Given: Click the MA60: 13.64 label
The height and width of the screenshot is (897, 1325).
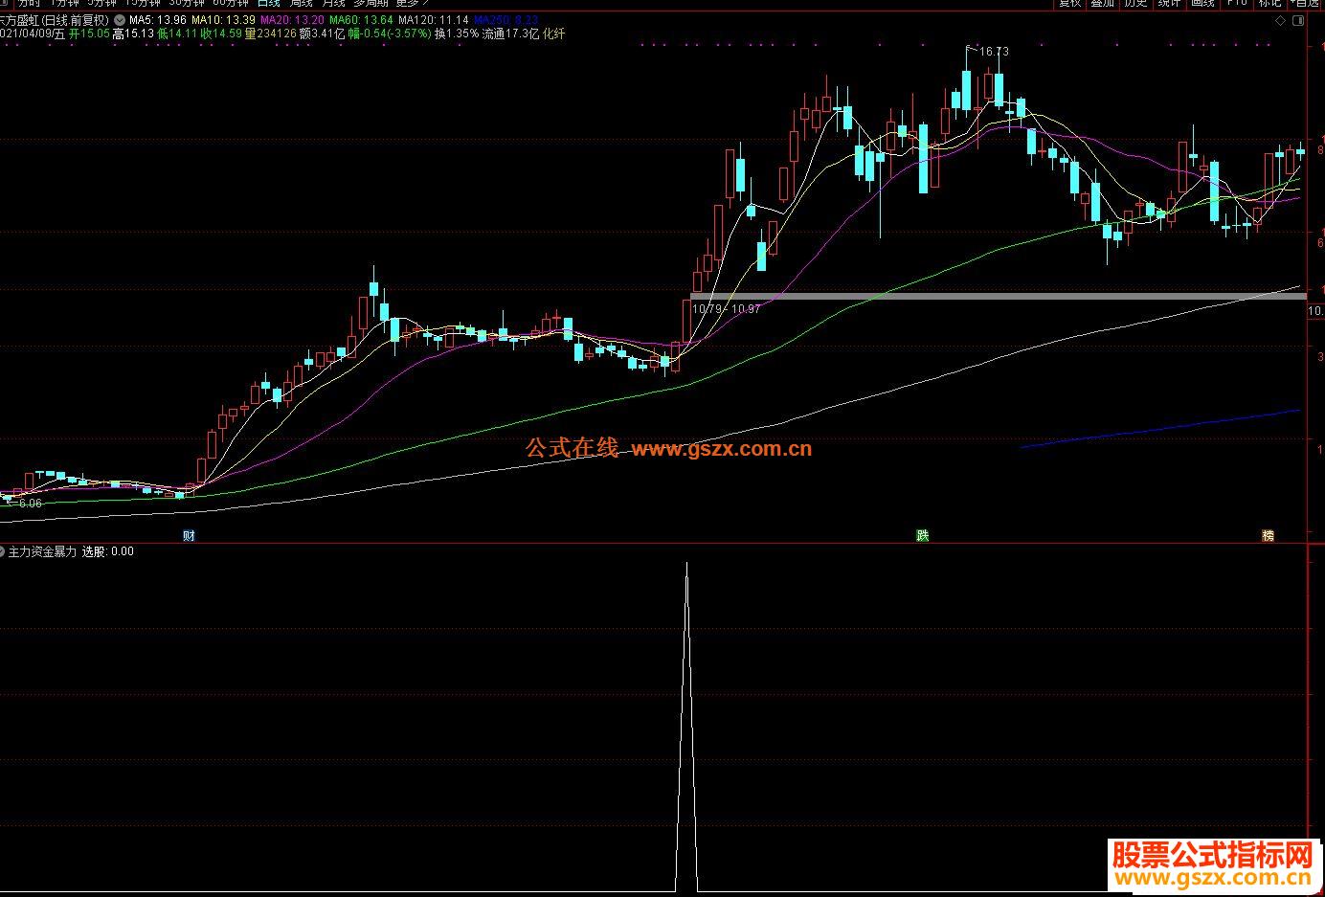Looking at the screenshot, I should point(361,19).
